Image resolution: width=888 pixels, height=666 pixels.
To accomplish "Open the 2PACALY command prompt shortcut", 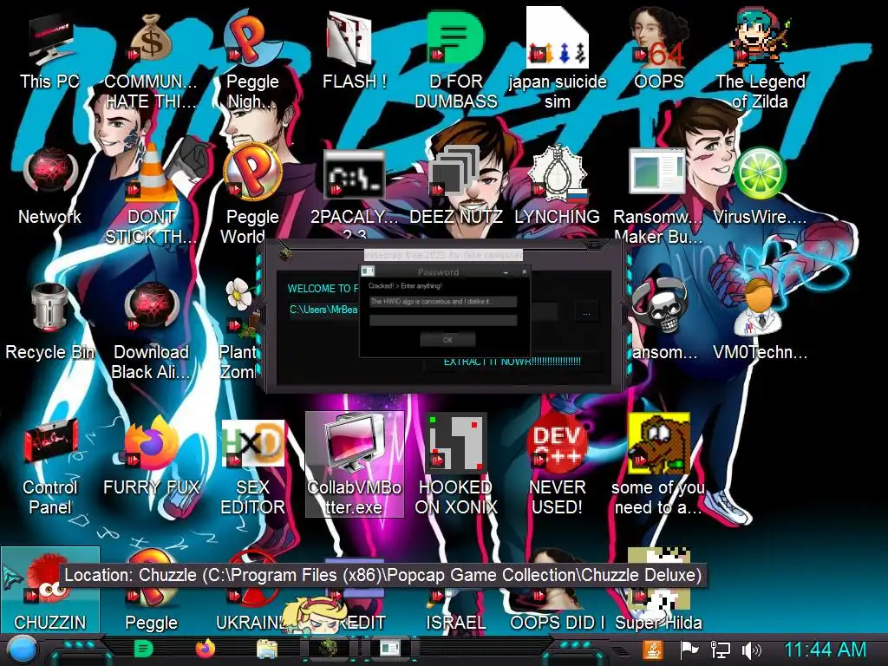I will point(355,193).
